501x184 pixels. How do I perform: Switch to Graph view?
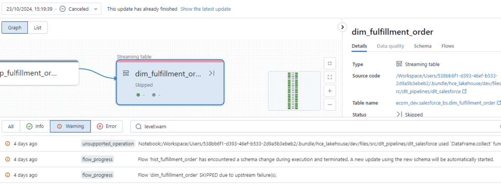[x=15, y=27]
